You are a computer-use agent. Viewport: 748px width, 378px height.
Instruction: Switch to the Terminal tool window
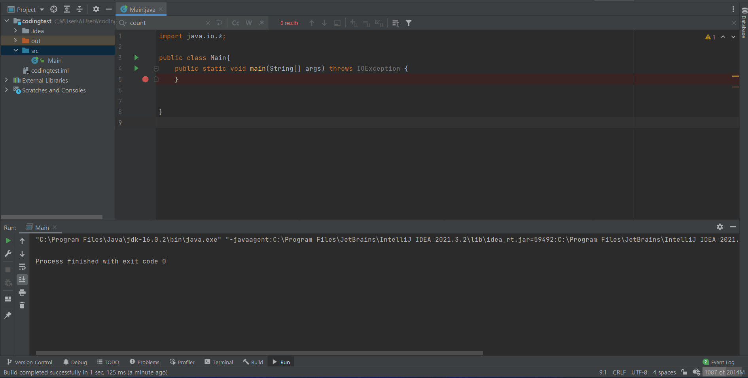(x=219, y=361)
